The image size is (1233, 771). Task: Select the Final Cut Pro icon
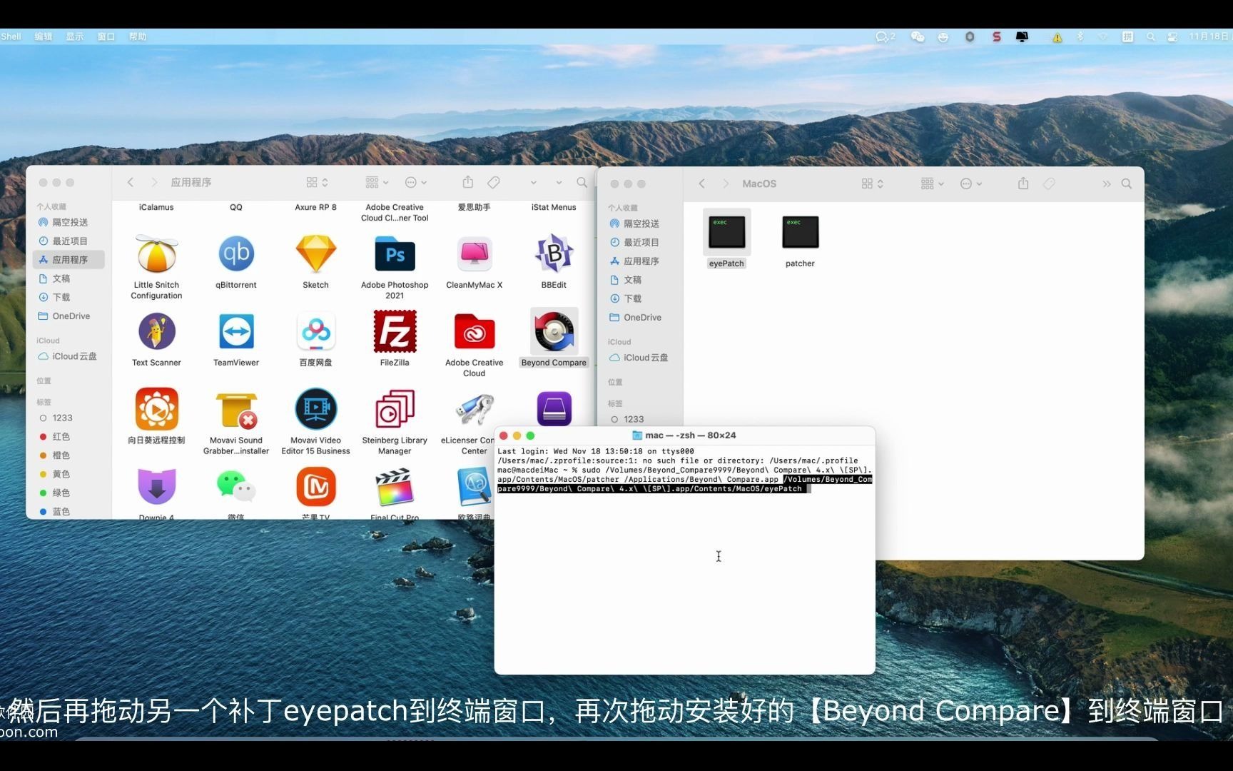tap(395, 488)
